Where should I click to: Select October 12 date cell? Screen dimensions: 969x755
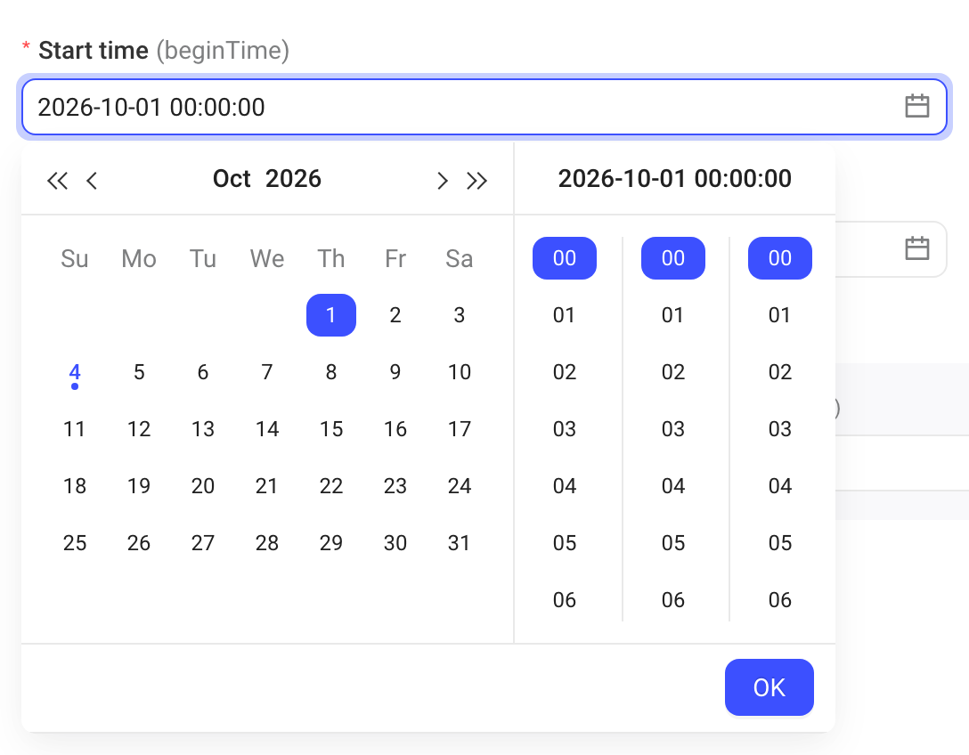[x=139, y=429]
